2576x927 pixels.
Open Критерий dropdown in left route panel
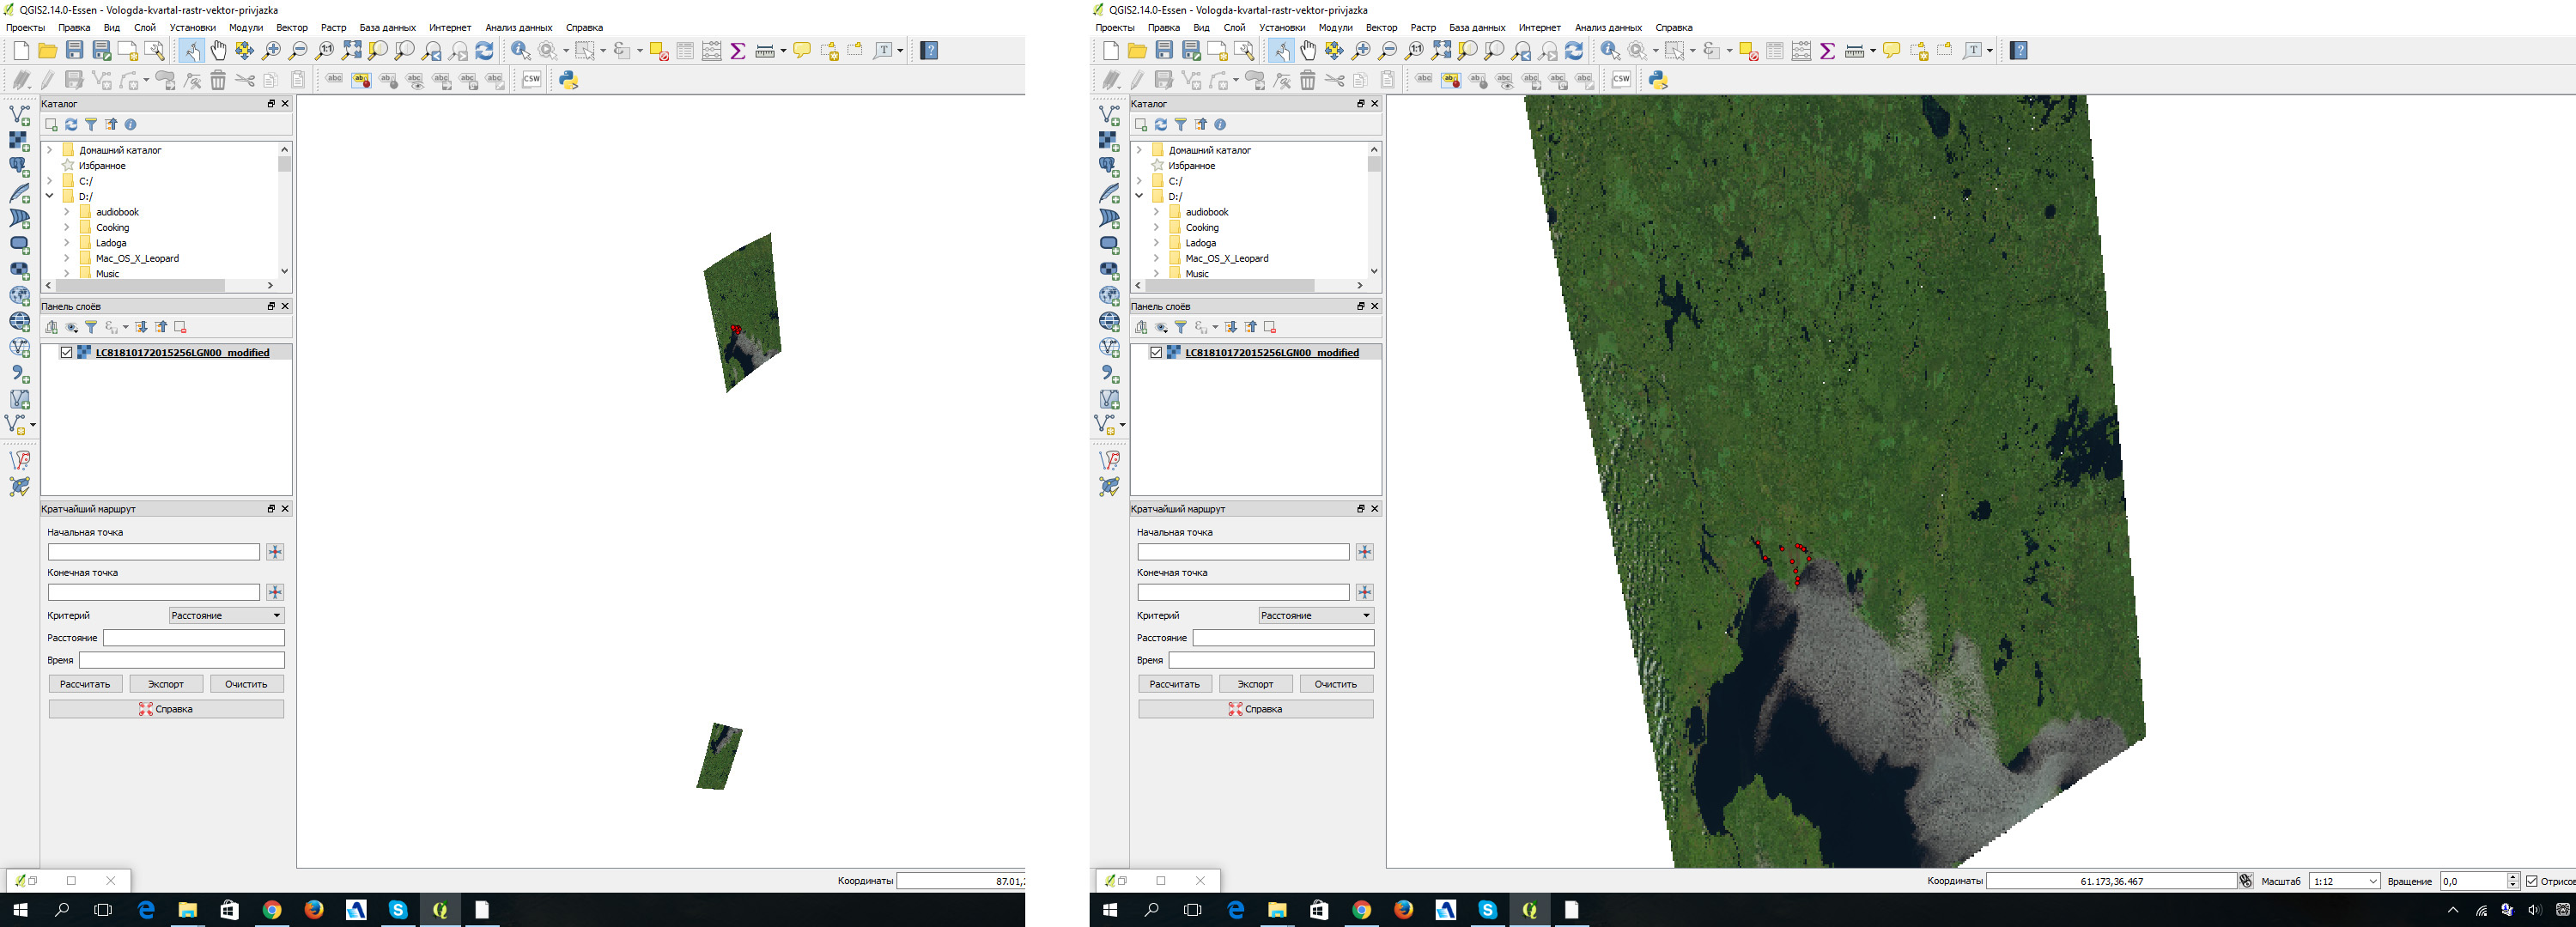227,616
